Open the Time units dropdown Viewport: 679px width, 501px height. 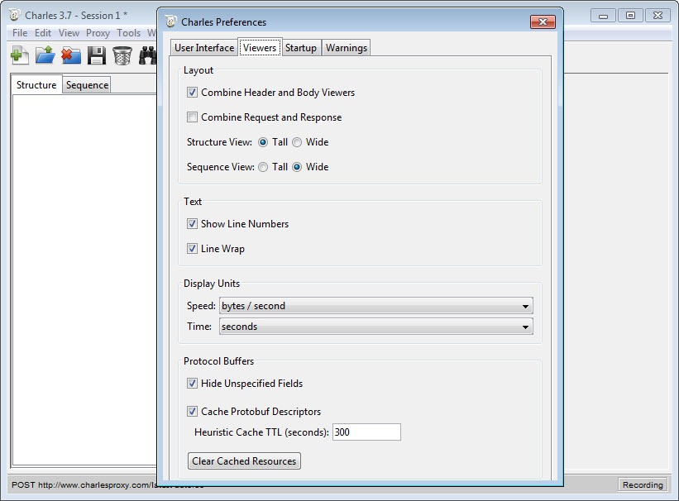click(x=375, y=327)
